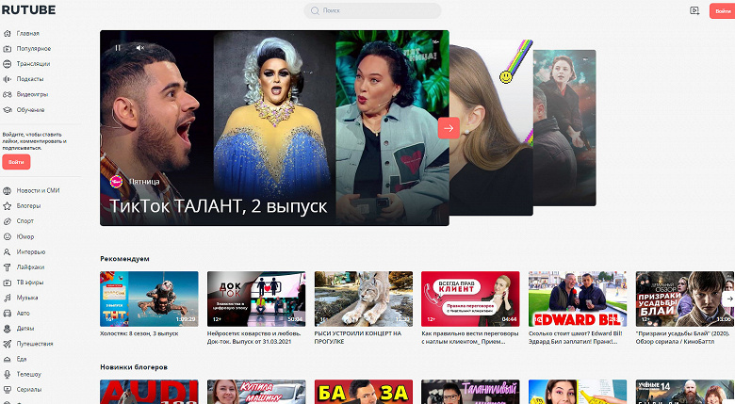Viewport: 735px width, 404px height.
Task: Click the Юмор smiley icon
Action: [x=7, y=236]
